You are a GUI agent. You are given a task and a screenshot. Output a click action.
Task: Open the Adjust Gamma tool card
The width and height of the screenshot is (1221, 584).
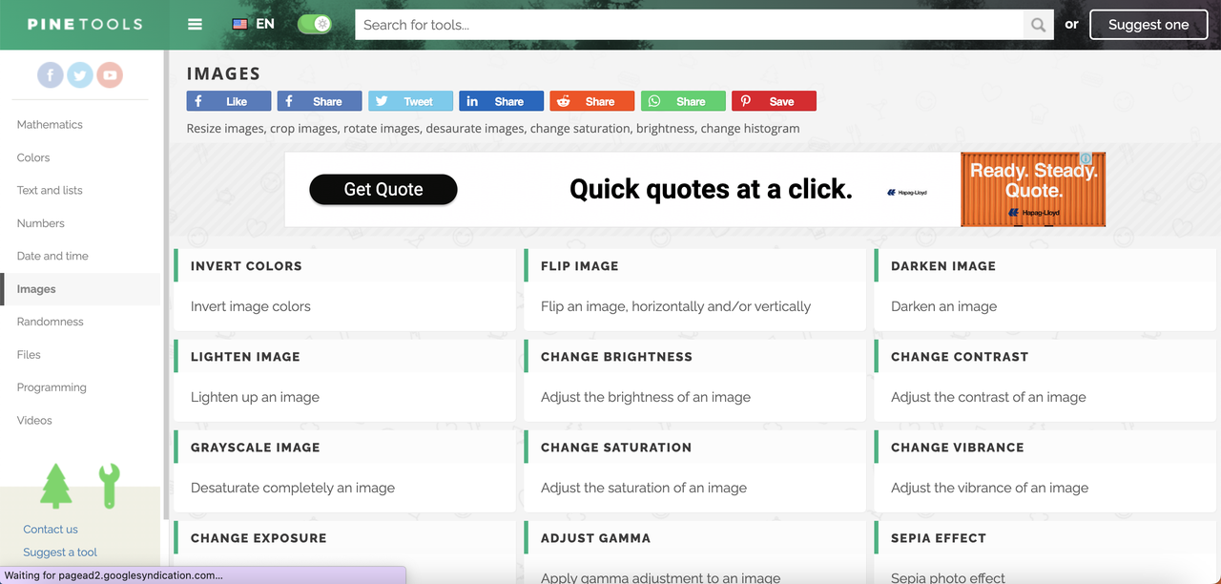[694, 553]
